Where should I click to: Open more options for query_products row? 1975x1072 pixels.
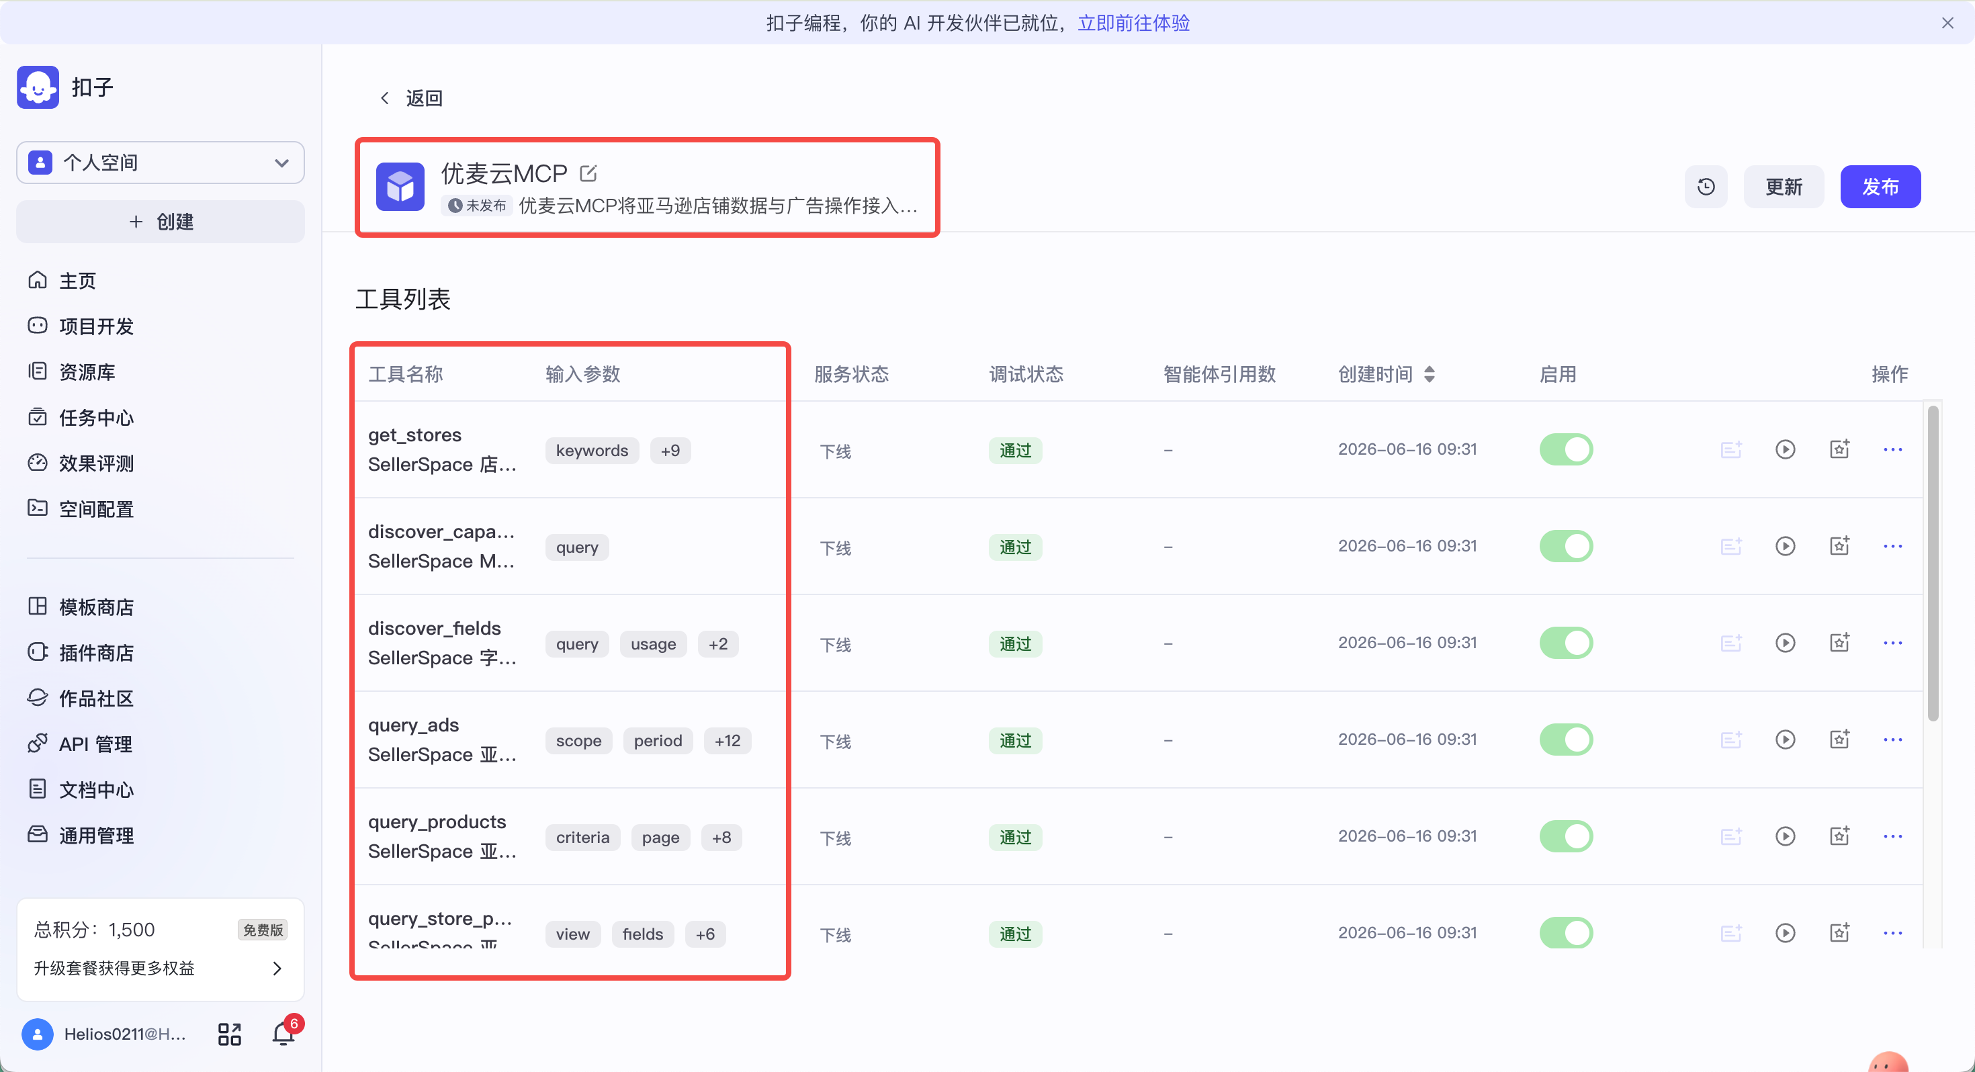[1893, 836]
